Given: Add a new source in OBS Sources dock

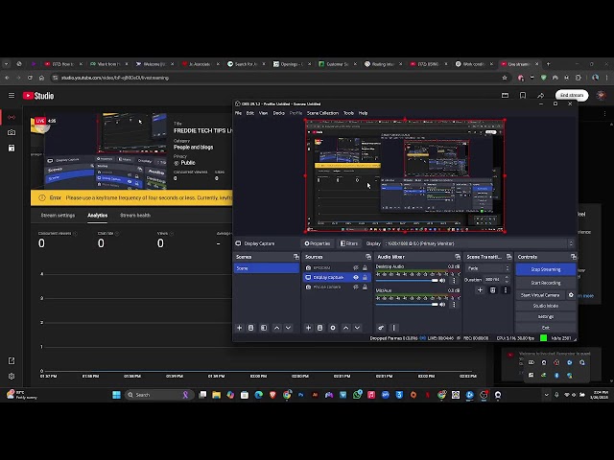Looking at the screenshot, I should (308, 328).
